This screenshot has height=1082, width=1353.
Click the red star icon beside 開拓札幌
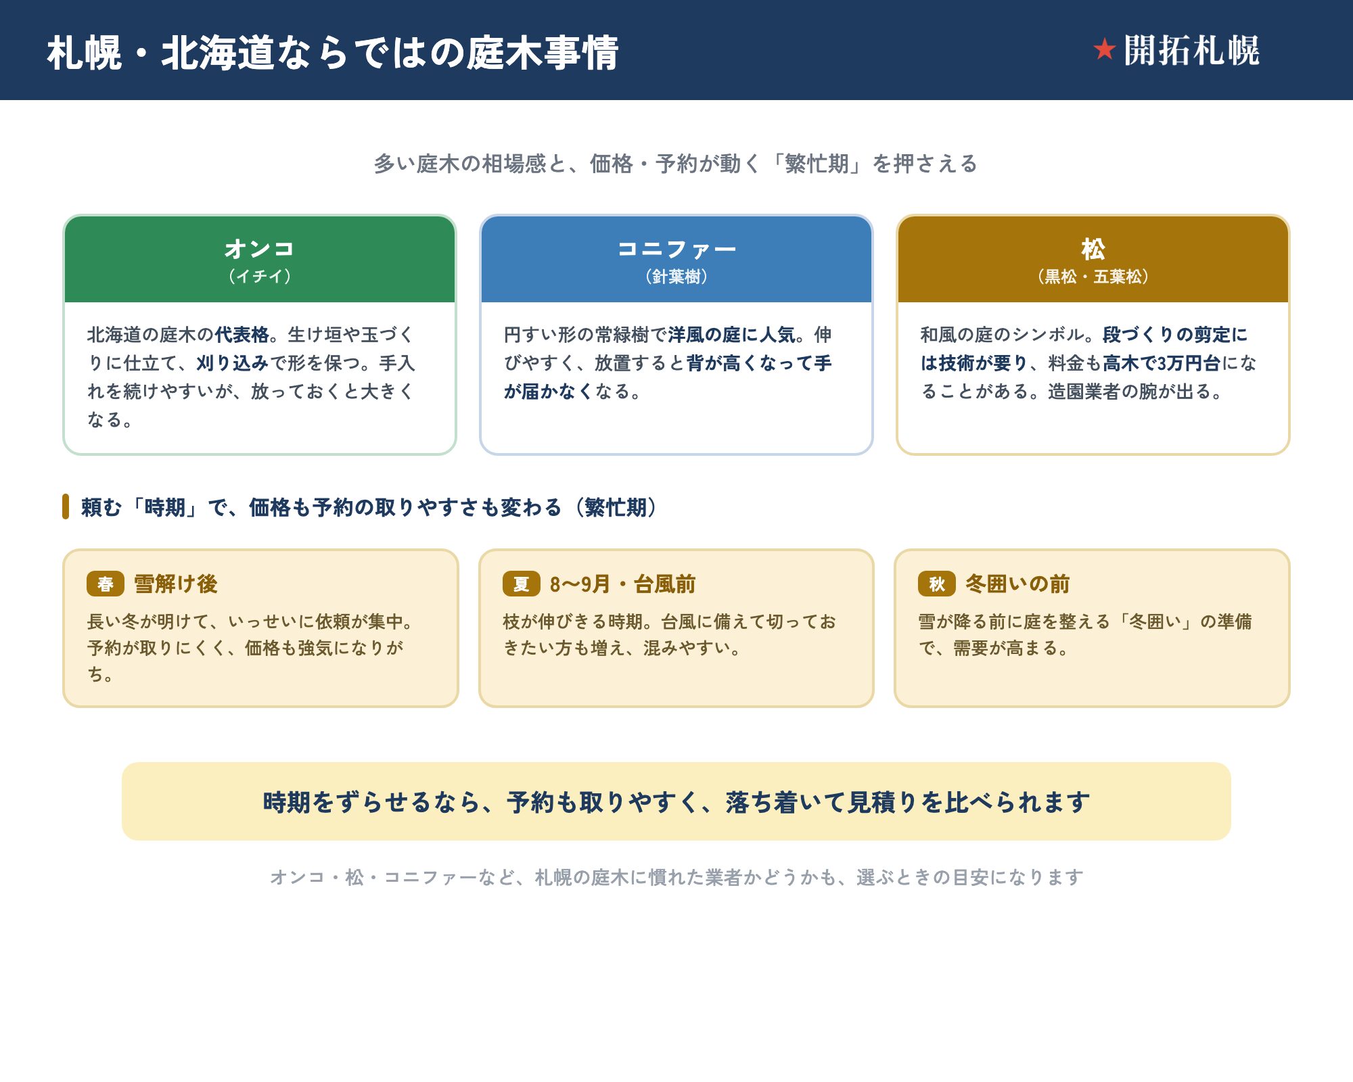point(1104,49)
